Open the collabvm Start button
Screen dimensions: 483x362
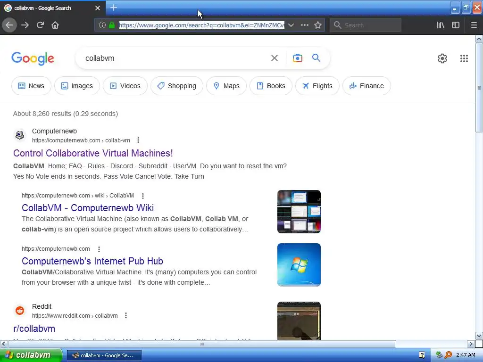pyautogui.click(x=31, y=355)
